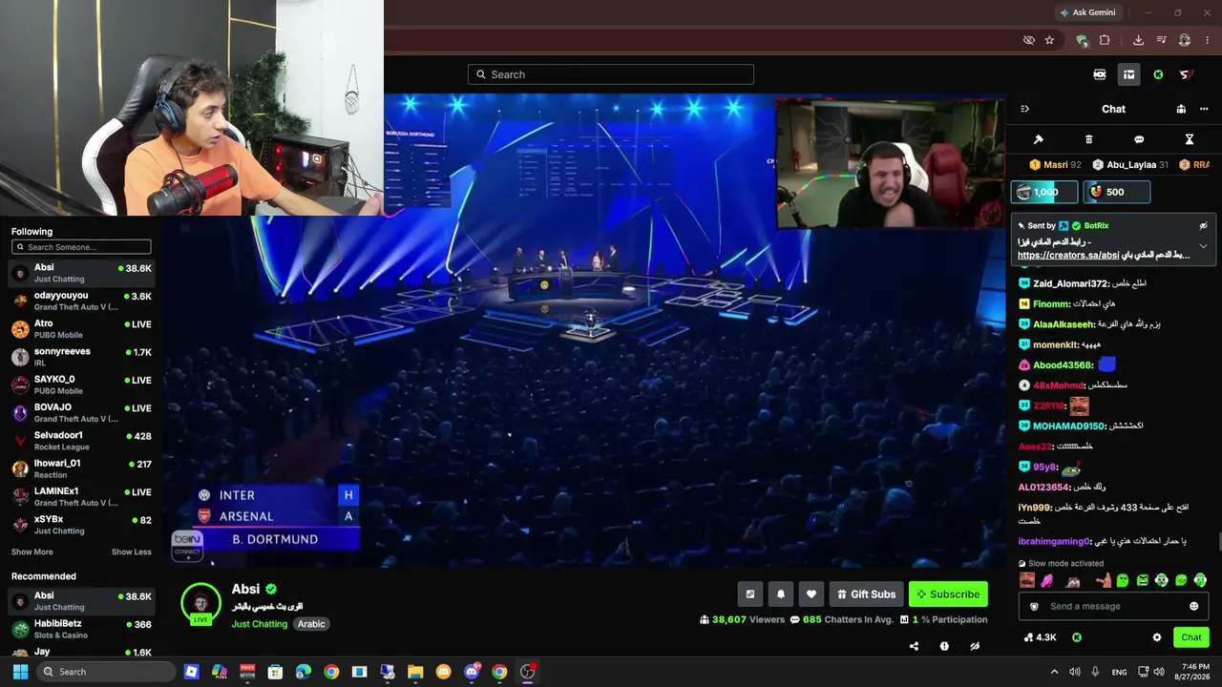The width and height of the screenshot is (1222, 687).
Task: Open Discord from the taskbar
Action: tap(472, 672)
